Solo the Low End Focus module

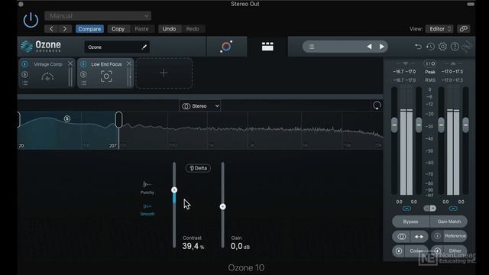[x=83, y=75]
